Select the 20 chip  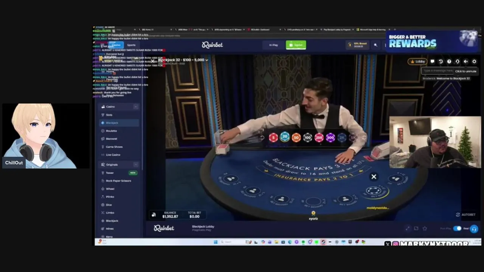click(285, 137)
